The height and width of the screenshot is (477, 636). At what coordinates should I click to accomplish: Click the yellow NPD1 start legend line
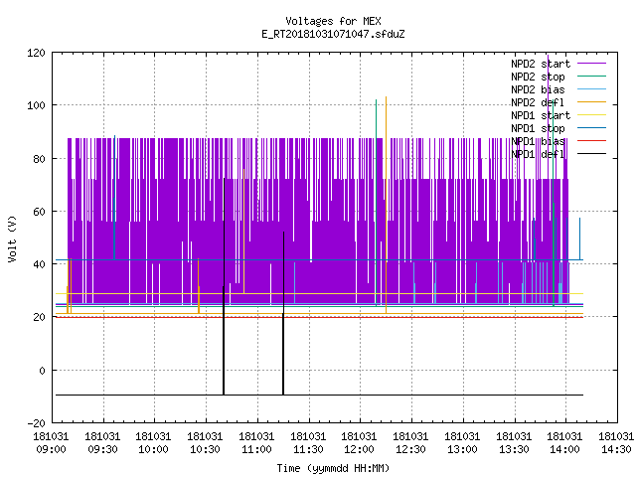592,115
